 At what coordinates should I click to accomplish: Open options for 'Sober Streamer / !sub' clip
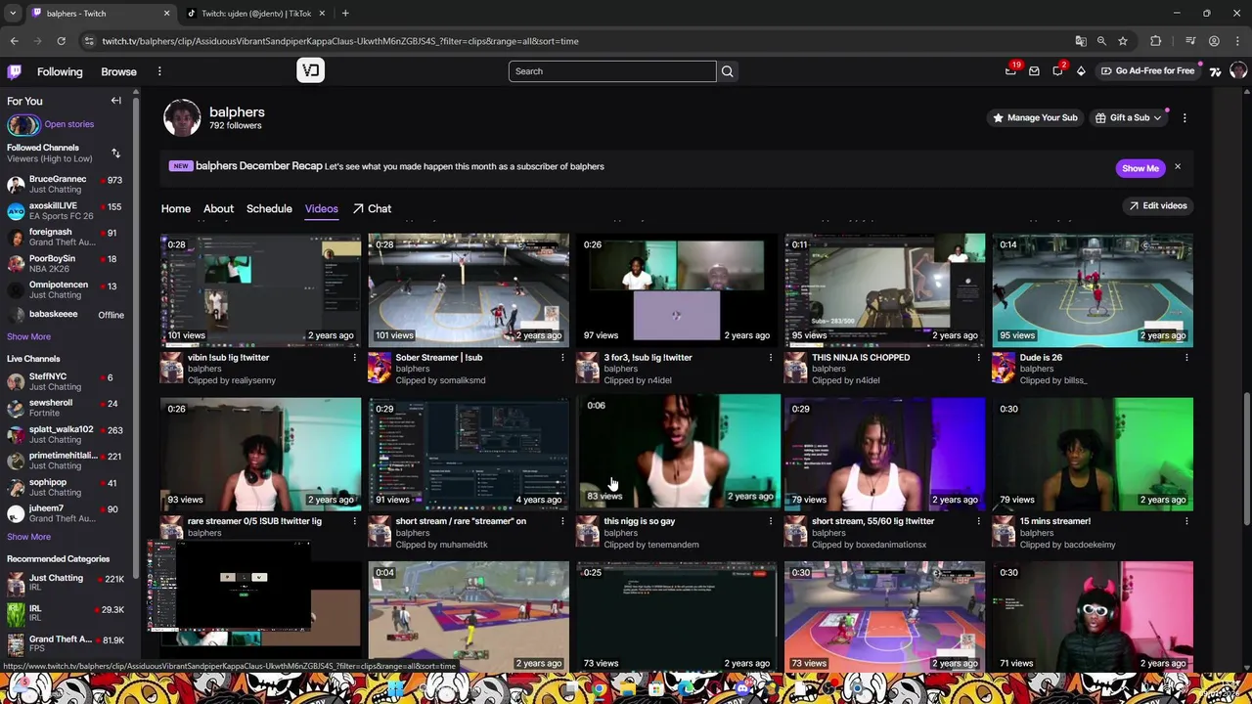(562, 358)
